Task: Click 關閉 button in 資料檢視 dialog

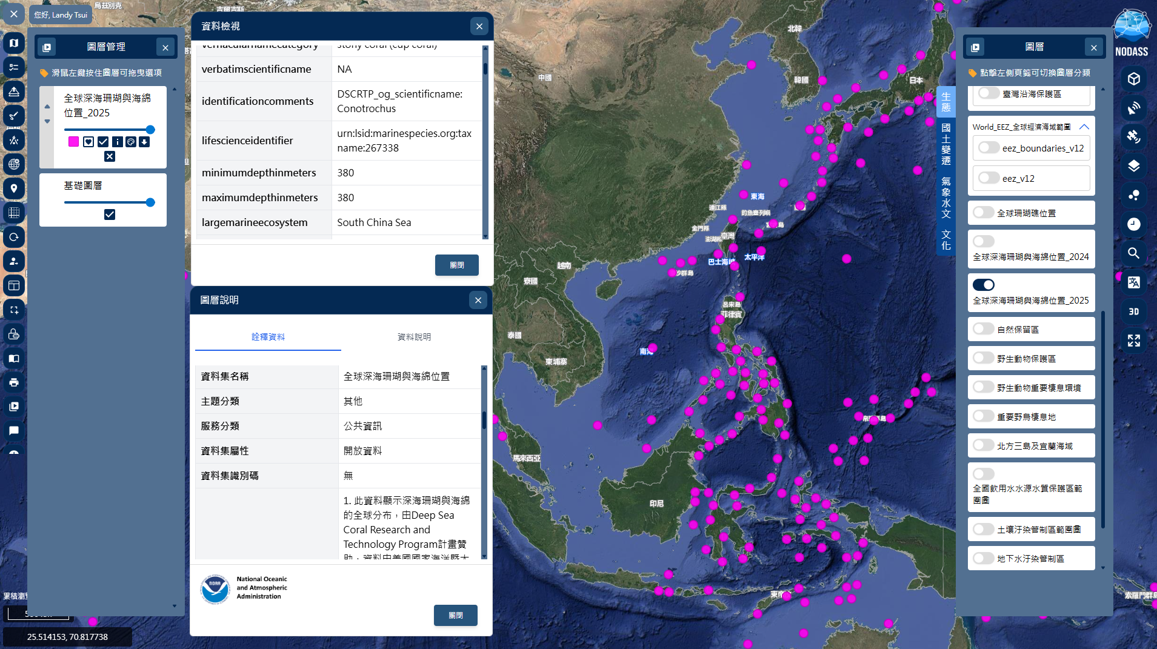Action: [x=456, y=265]
